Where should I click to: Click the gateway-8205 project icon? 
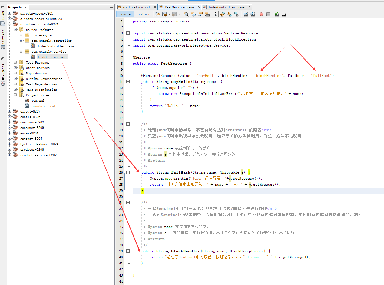[15, 139]
